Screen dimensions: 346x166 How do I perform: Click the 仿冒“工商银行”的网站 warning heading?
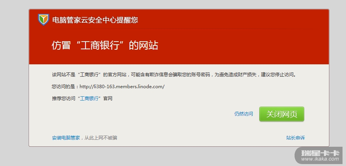(105, 46)
